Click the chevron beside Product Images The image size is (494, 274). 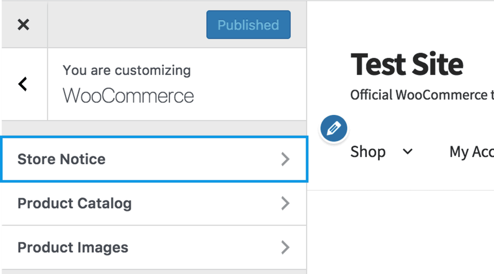tap(285, 247)
